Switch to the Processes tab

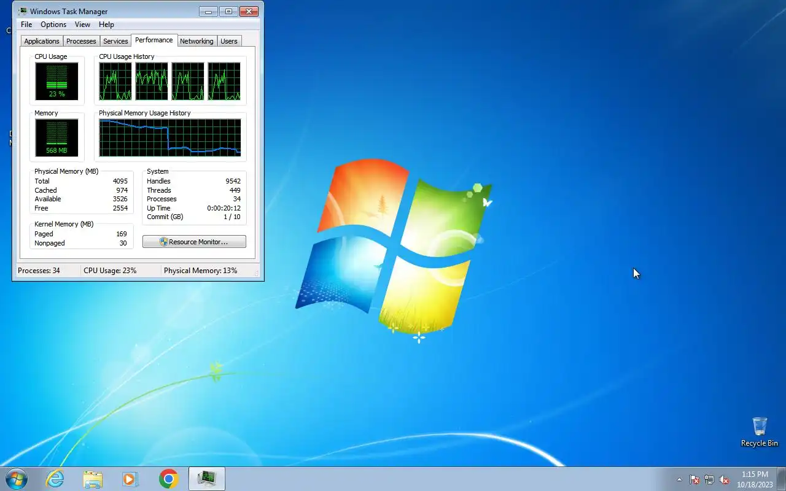(81, 41)
